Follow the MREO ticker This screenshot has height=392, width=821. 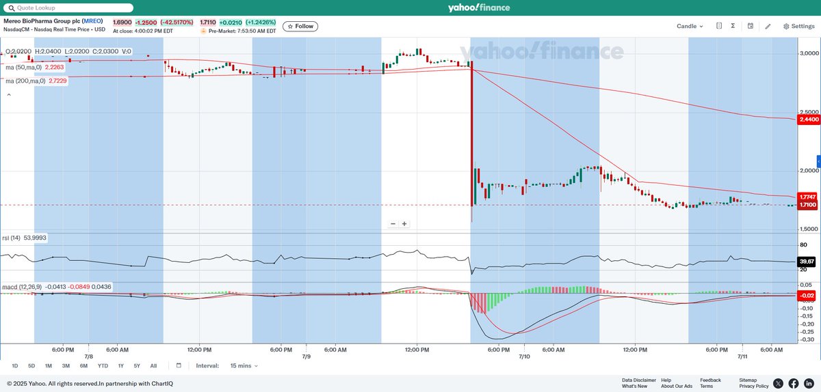[x=300, y=26]
